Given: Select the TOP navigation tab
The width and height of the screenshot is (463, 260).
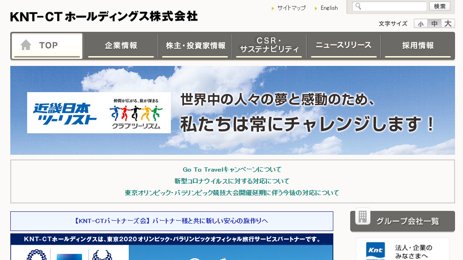Looking at the screenshot, I should click(x=47, y=46).
